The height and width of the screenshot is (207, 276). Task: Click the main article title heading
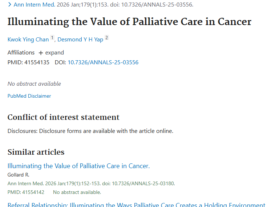(x=129, y=22)
